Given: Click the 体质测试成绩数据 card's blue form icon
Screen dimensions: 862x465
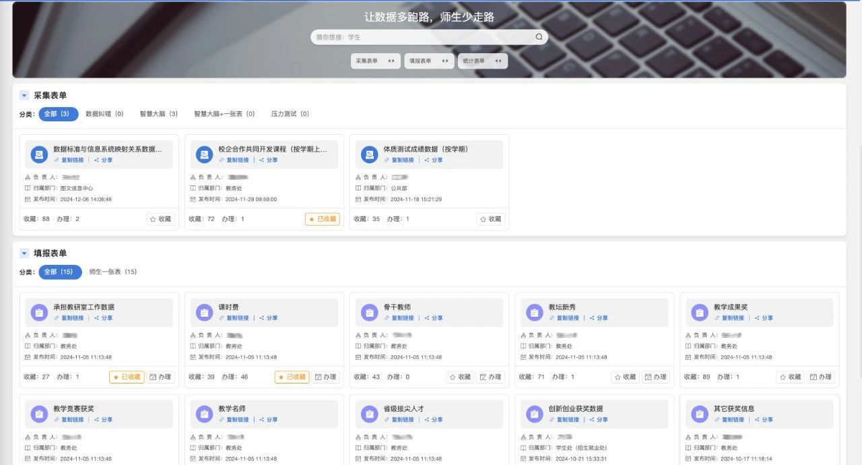Looking at the screenshot, I should point(369,154).
